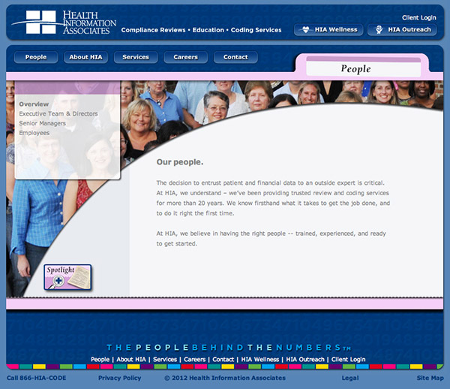Click the heart icon on HIA Wellness
This screenshot has width=450, height=389.
coord(306,29)
